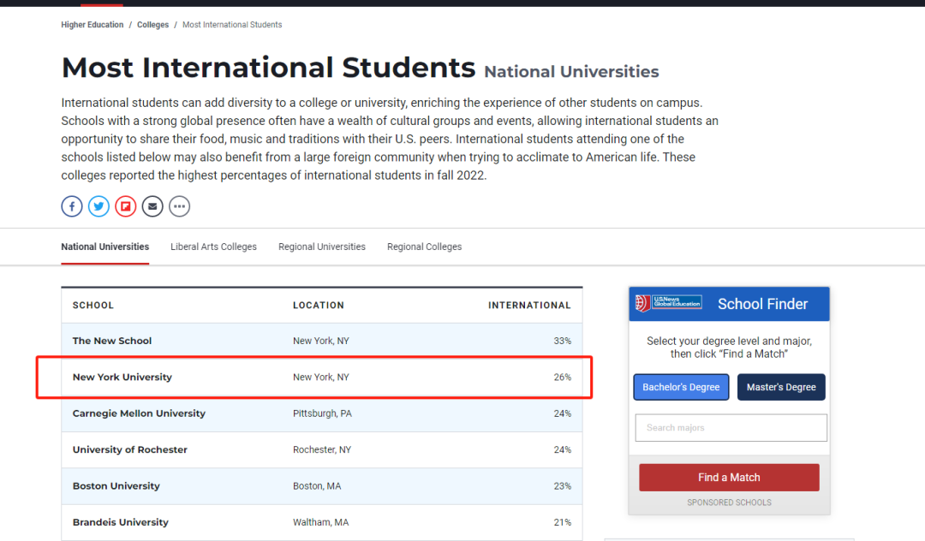Choose Master's Degree in School Finder
Viewport: 925px width, 541px height.
pyautogui.click(x=781, y=387)
